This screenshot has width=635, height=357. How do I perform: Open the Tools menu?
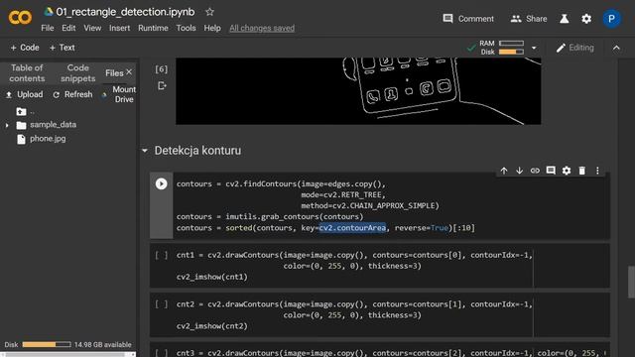186,28
